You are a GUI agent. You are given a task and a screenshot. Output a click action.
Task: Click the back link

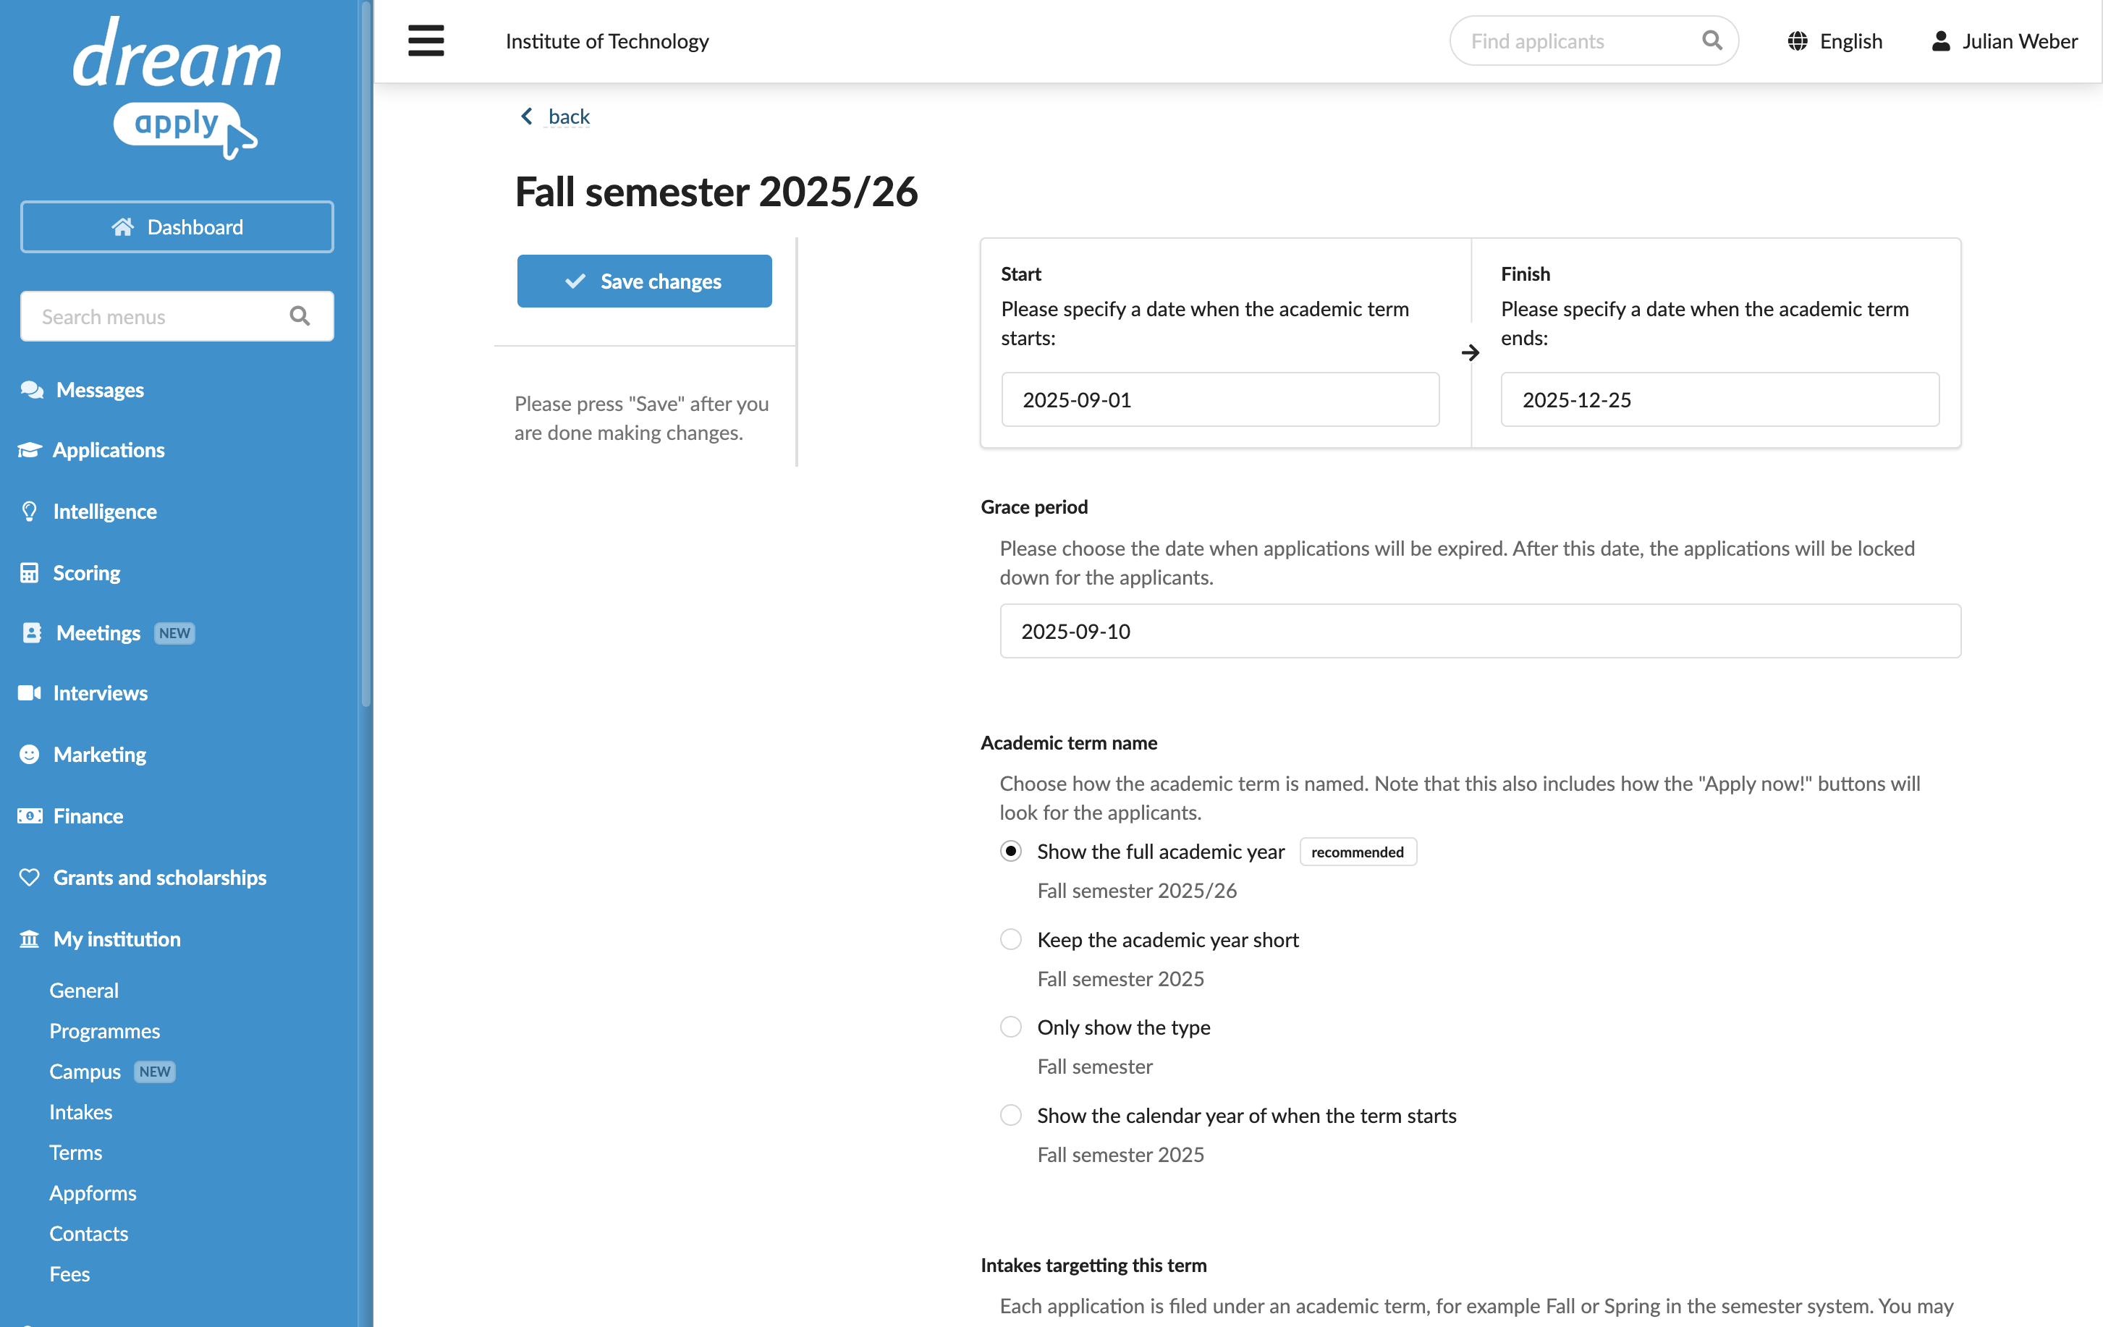tap(569, 116)
